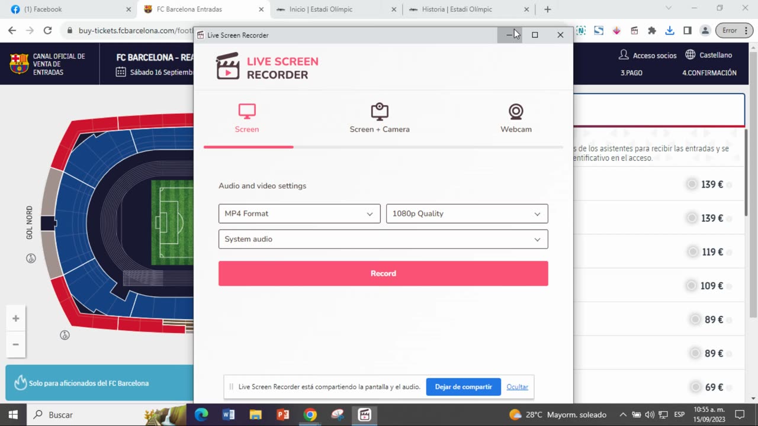Click the calendar icon next to Sábado 16
The image size is (758, 426).
pos(121,72)
